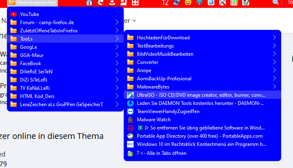Click the TV KaNaLLaRi folder icon
The image size is (293, 168).
coord(14,88)
